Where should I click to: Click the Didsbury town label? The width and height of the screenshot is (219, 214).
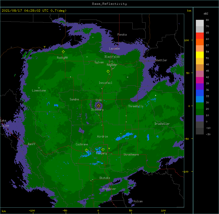point(98,110)
